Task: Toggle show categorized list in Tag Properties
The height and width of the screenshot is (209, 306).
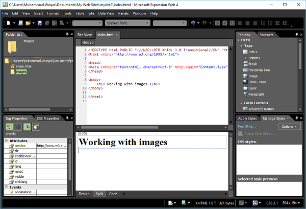Action: 10,127
